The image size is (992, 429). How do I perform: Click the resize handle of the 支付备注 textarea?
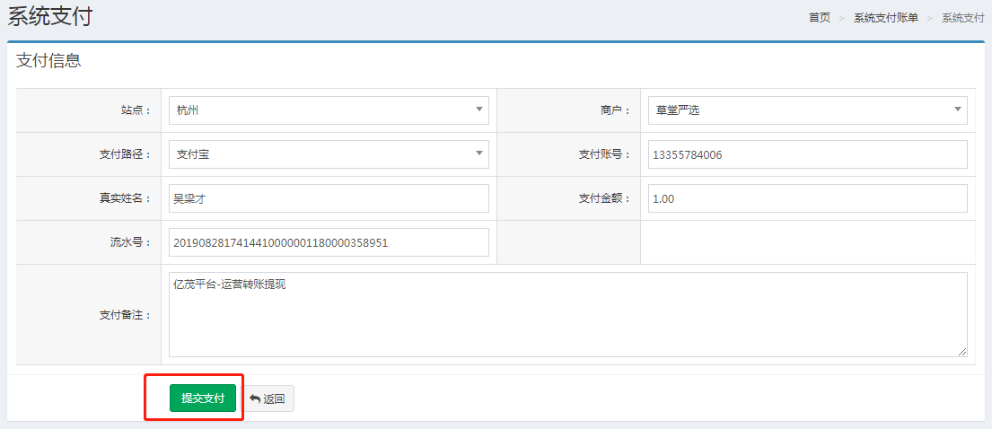[962, 352]
